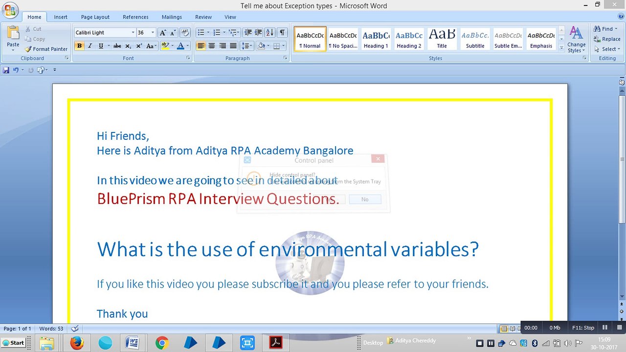626x352 pixels.
Task: Undo the last action in Quick Access Toolbar
Action: pos(16,70)
